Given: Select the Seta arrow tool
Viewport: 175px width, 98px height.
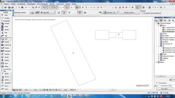Looking at the screenshot, I should [6, 15].
